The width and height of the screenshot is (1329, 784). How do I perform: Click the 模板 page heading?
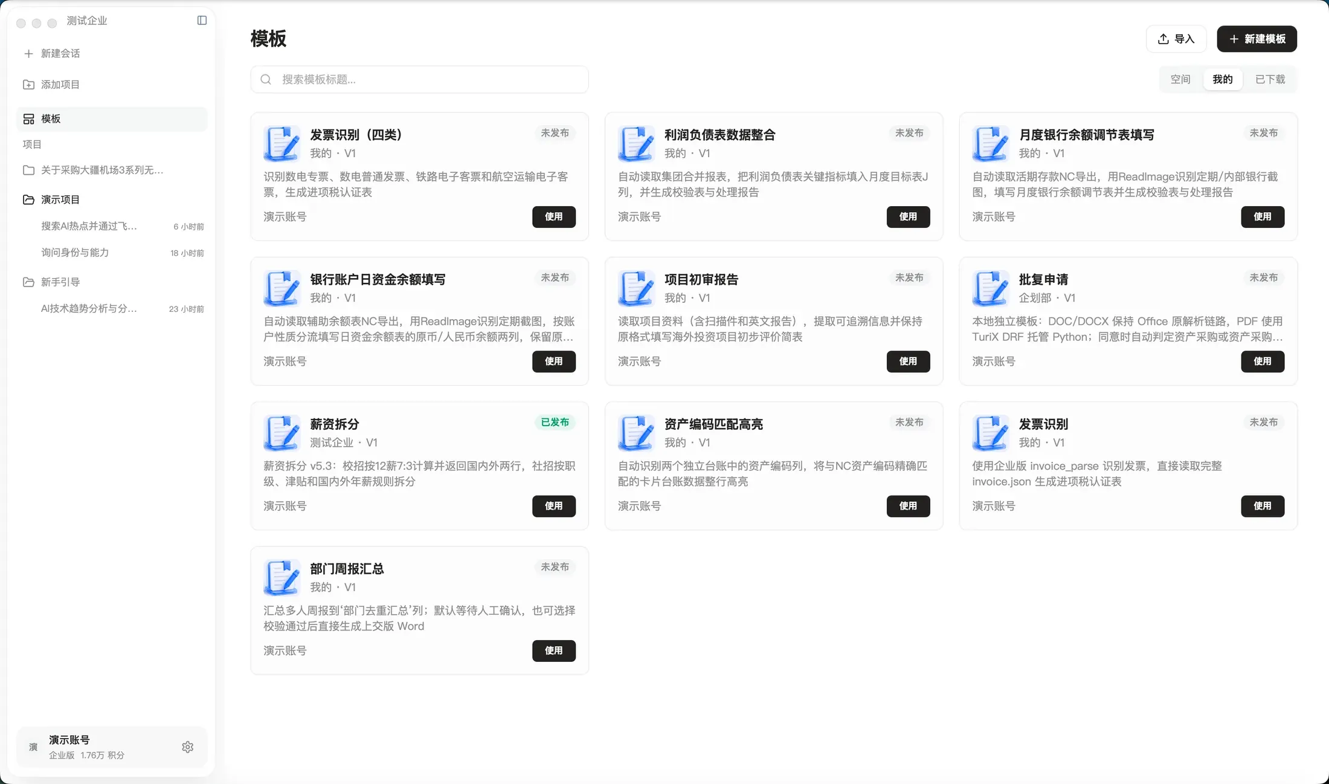point(269,39)
